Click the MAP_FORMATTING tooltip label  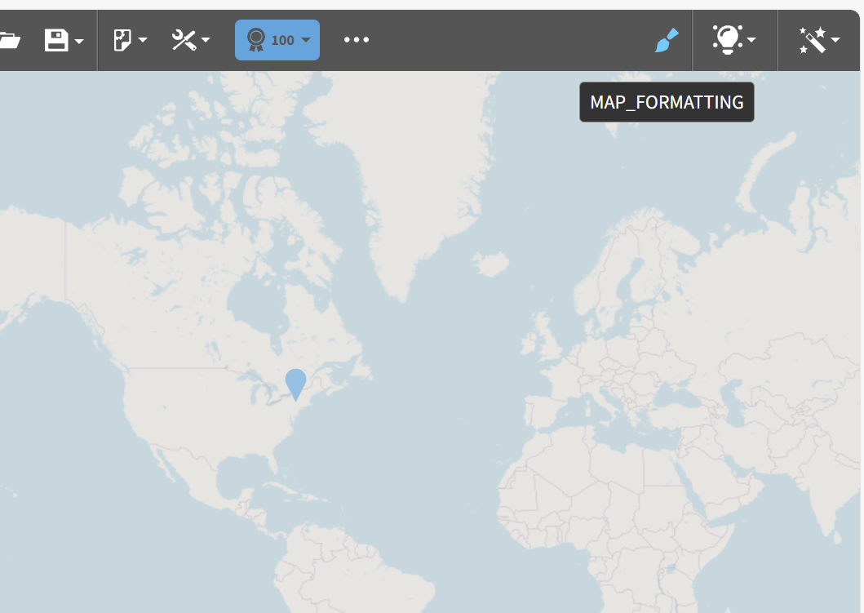[x=667, y=101]
